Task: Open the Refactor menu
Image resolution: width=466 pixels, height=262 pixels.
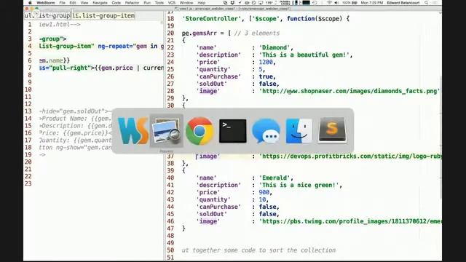Action: pyautogui.click(x=133, y=3)
